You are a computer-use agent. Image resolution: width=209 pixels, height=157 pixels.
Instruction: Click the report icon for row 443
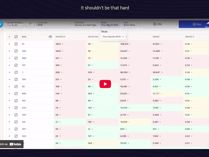click(x=16, y=108)
